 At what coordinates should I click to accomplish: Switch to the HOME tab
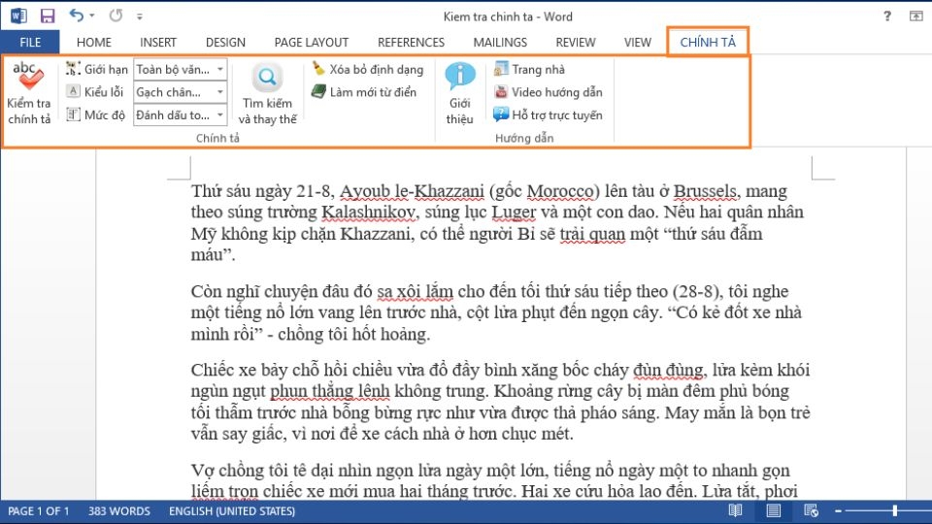click(x=94, y=42)
